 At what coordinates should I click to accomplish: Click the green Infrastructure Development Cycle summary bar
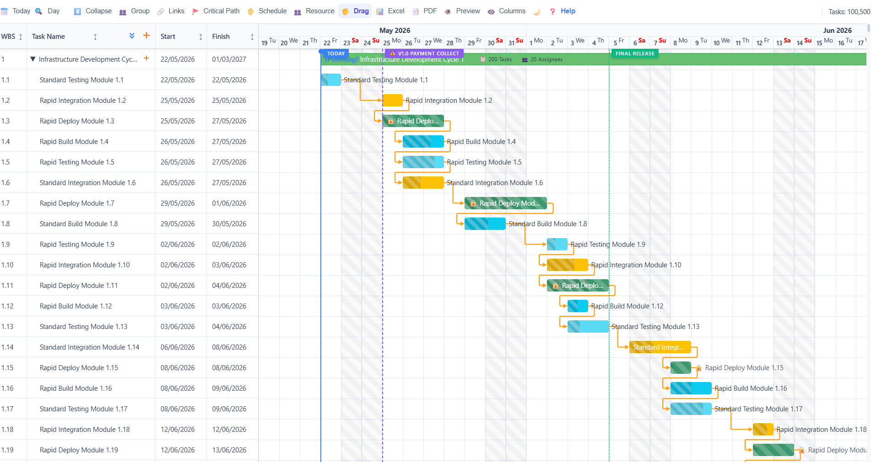(x=593, y=59)
